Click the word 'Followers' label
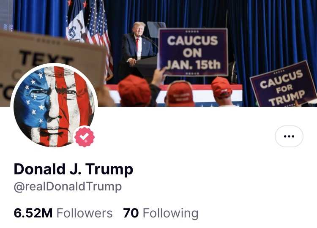Screen dimensions: 317x228 point(85,213)
